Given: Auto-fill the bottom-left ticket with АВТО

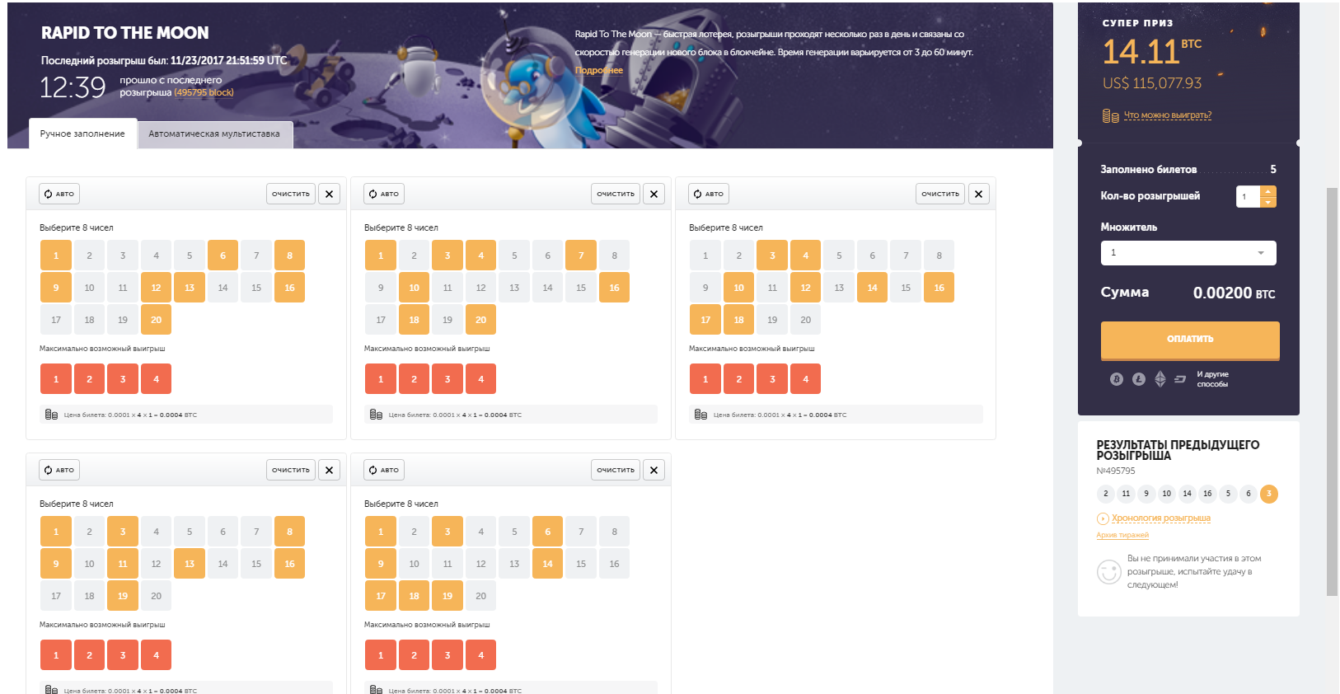Looking at the screenshot, I should [x=59, y=471].
